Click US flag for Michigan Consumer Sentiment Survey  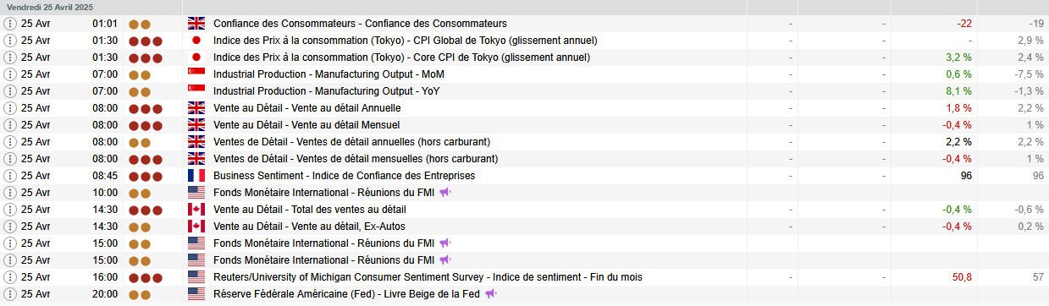196,277
